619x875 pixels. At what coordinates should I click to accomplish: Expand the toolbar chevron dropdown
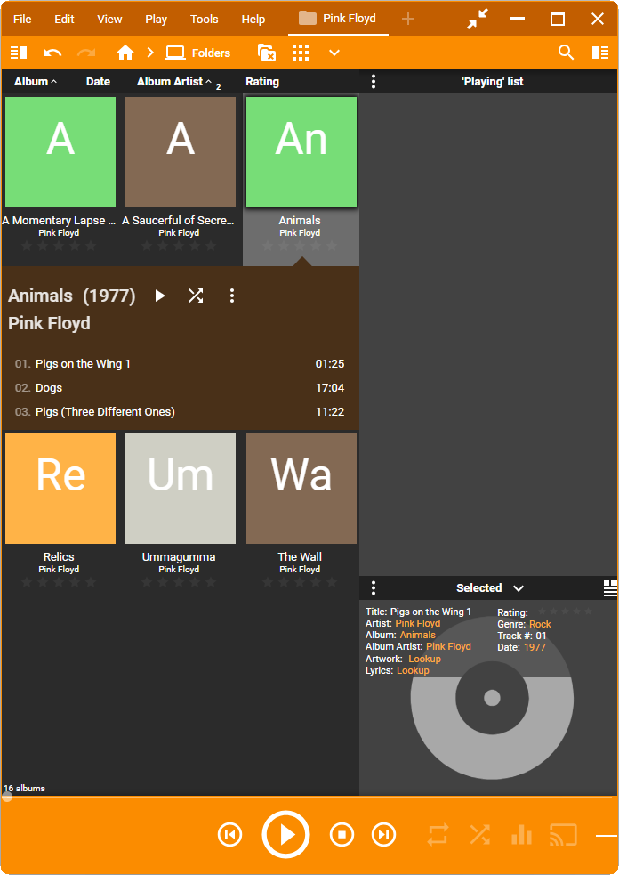point(334,53)
